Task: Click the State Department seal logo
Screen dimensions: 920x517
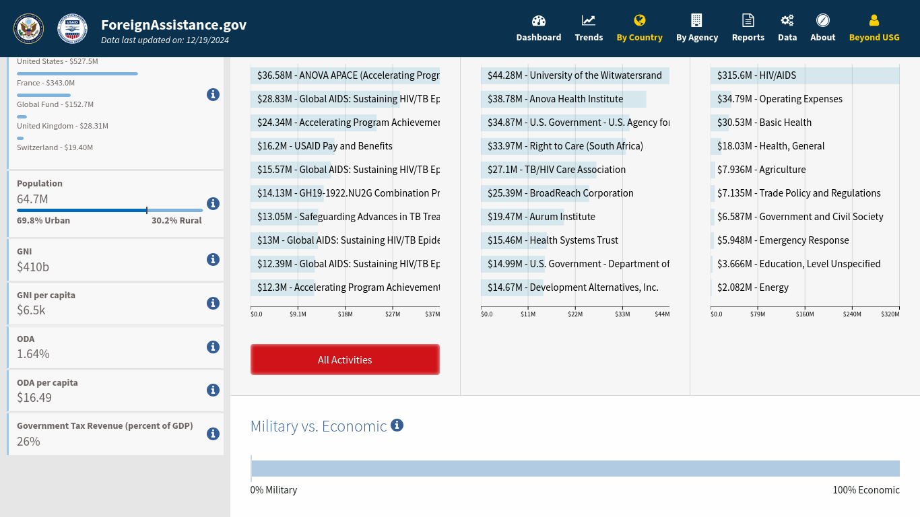Action: click(28, 28)
